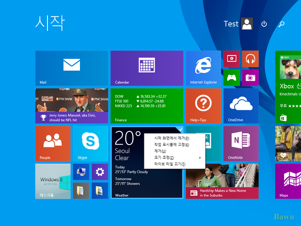Open the Mail tile
Image resolution: width=301 pixels, height=226 pixels.
(x=71, y=68)
